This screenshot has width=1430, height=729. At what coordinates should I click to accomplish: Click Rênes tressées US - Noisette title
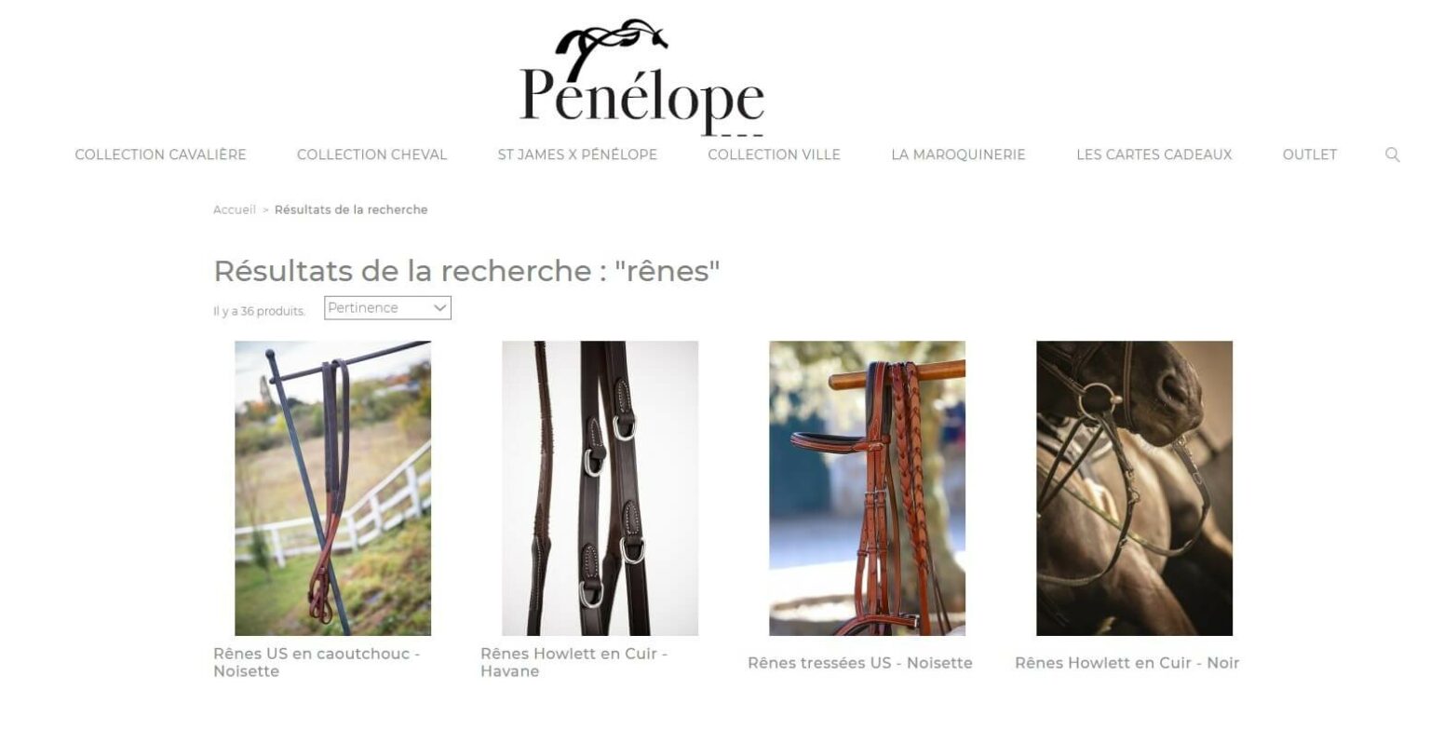pyautogui.click(x=860, y=663)
